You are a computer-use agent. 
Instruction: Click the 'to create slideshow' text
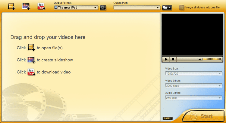click(55, 60)
